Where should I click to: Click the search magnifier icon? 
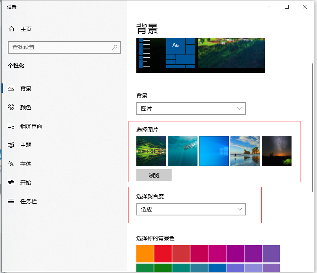click(x=115, y=47)
